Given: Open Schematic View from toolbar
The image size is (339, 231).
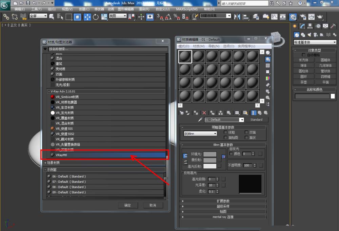Looking at the screenshot, I should 283,17.
